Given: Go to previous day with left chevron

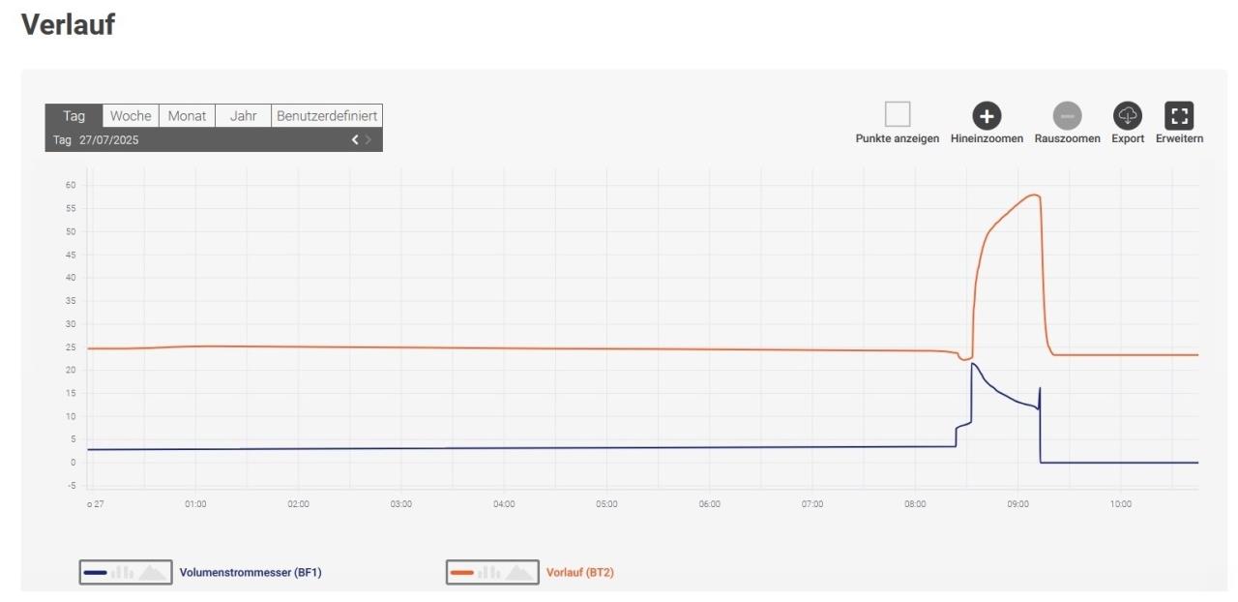Looking at the screenshot, I should click(x=355, y=140).
